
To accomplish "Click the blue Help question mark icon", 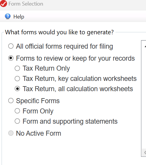I will [8, 16].
